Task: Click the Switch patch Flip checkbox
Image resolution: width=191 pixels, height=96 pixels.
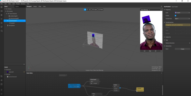Action: (118, 87)
